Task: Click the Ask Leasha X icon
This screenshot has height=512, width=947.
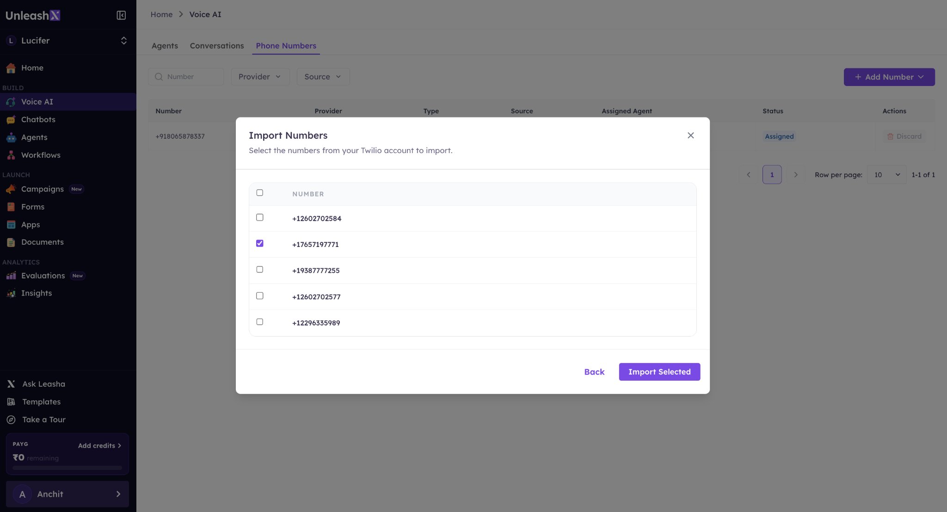Action: click(11, 384)
